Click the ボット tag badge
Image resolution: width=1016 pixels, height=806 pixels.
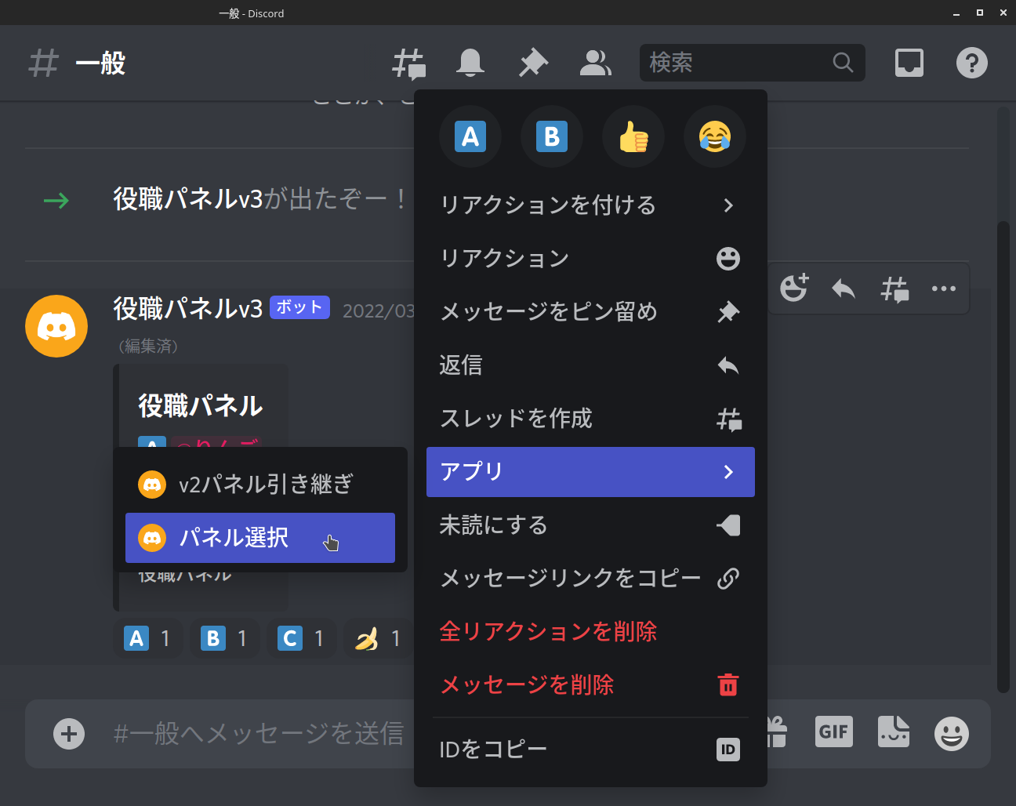click(299, 307)
